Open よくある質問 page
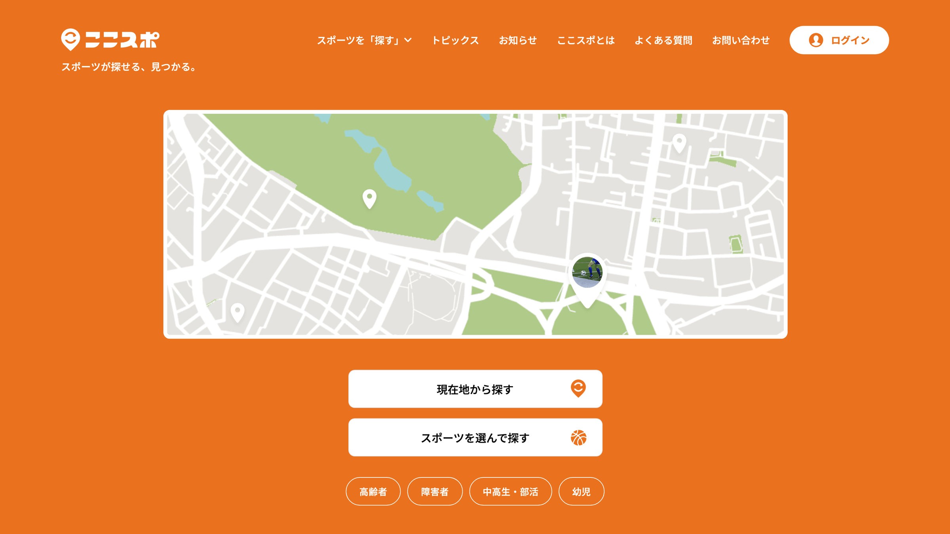Viewport: 950px width, 534px height. coord(663,40)
